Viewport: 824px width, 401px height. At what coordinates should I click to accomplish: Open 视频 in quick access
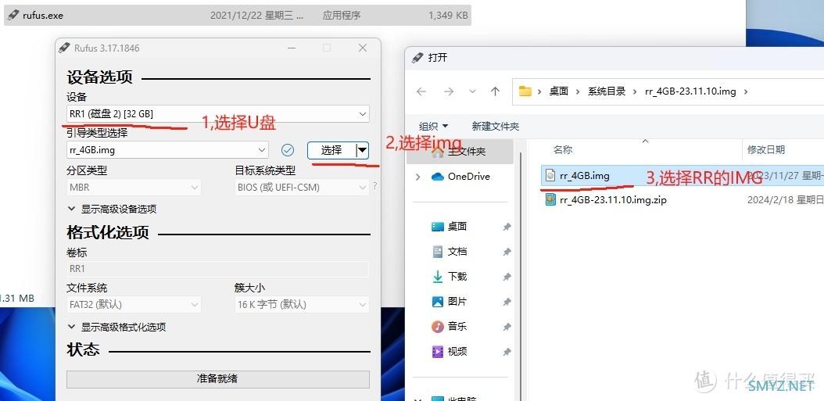[x=457, y=352]
